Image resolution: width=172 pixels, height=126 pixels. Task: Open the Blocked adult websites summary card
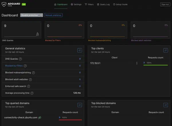tap(150, 30)
